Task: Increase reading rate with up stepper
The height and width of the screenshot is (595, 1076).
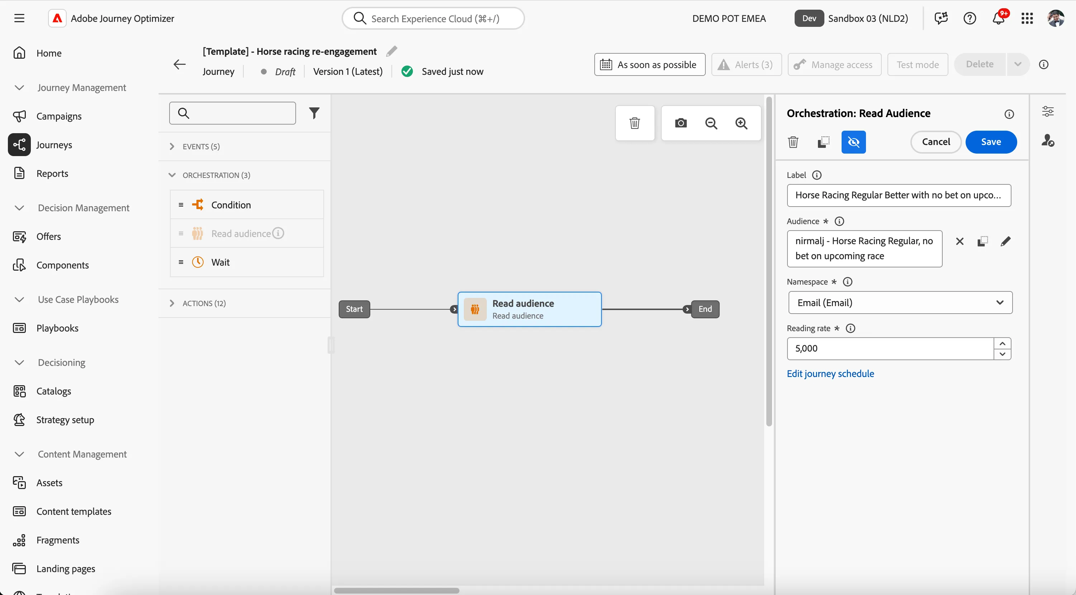Action: [1002, 343]
